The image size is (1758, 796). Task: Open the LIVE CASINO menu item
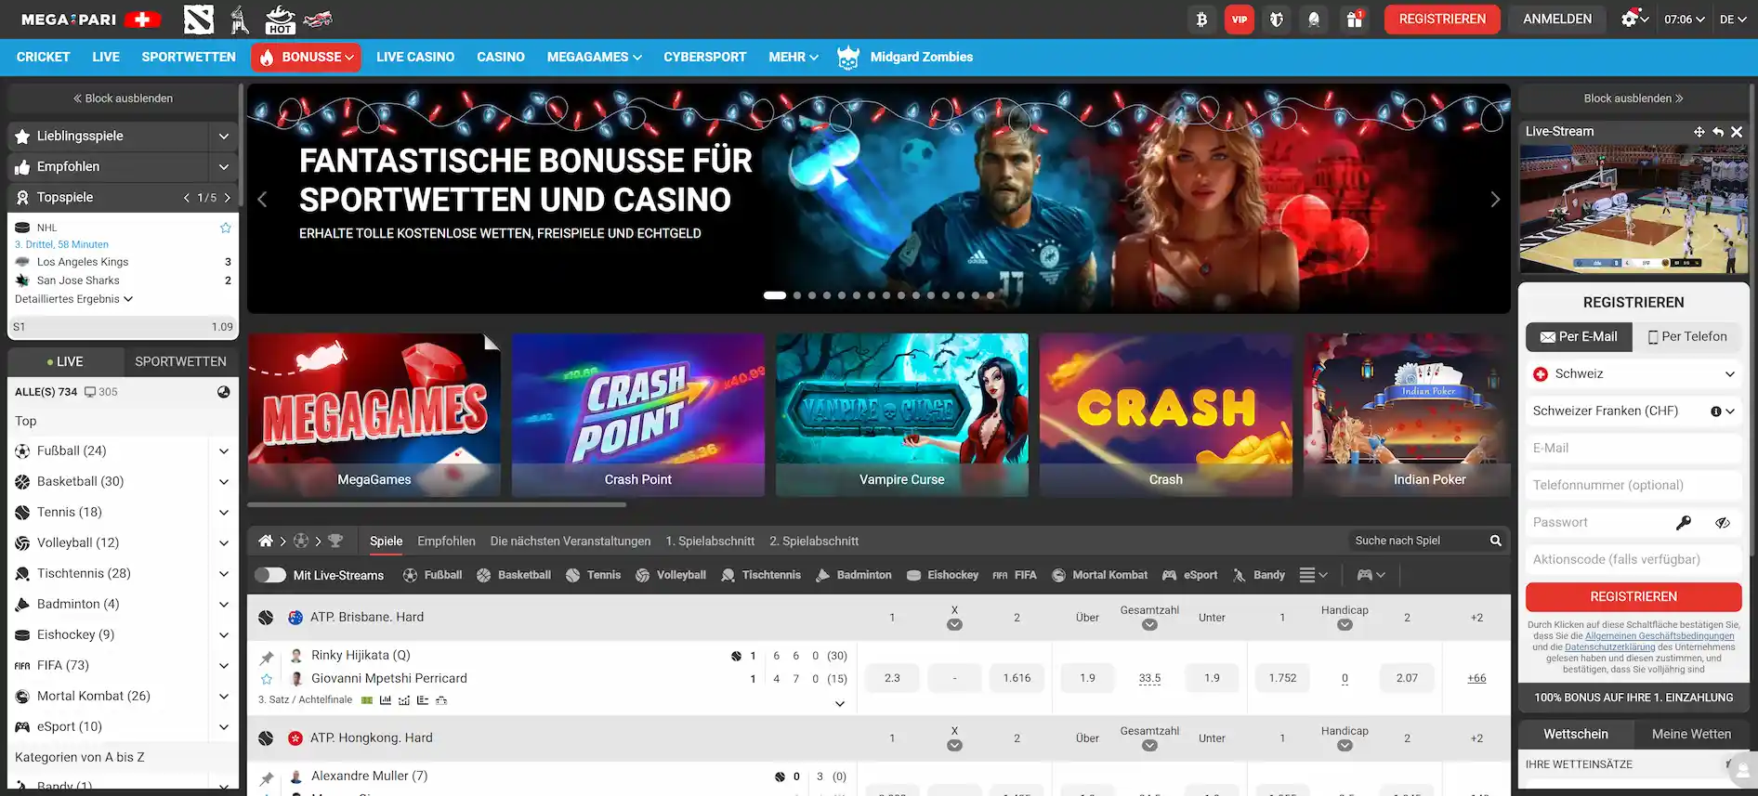tap(414, 58)
